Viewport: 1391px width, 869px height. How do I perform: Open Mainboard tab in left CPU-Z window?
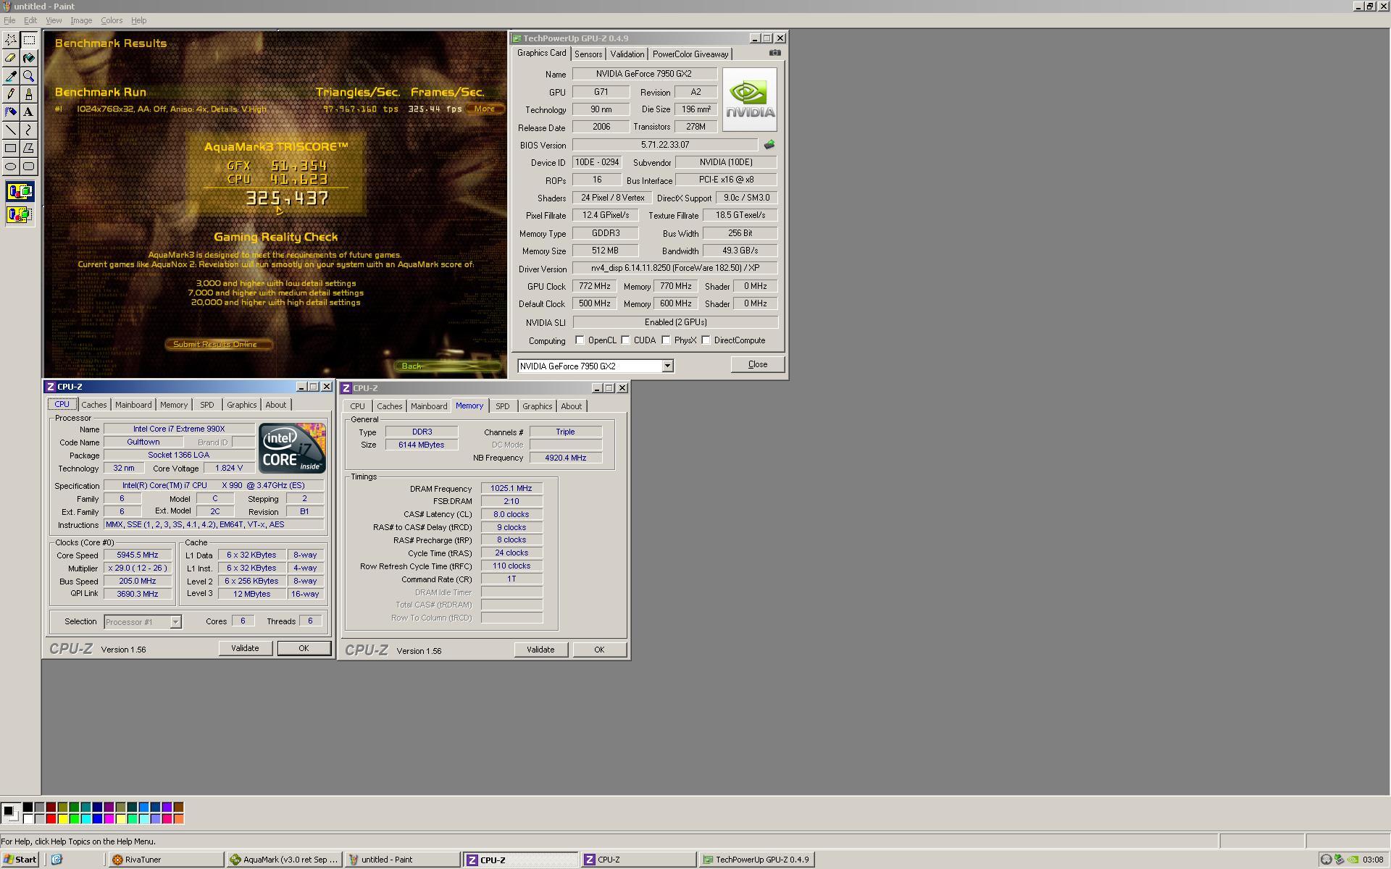[133, 405]
